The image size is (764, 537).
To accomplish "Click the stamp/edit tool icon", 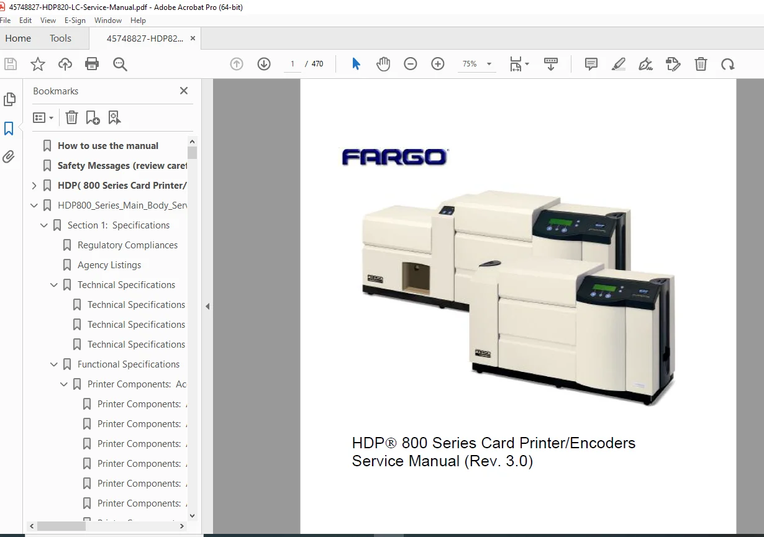I will pyautogui.click(x=673, y=64).
